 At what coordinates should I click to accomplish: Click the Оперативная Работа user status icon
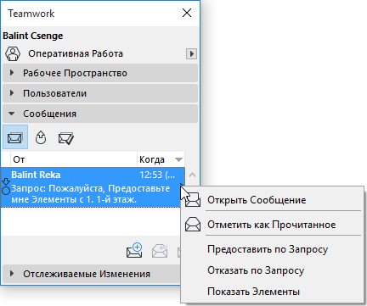[x=13, y=53]
